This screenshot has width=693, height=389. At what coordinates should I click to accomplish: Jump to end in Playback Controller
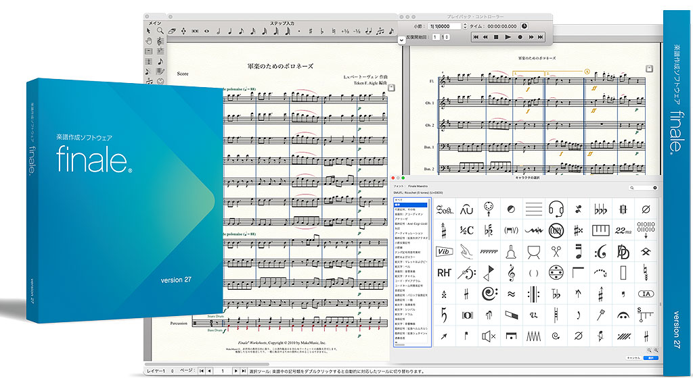(x=541, y=38)
